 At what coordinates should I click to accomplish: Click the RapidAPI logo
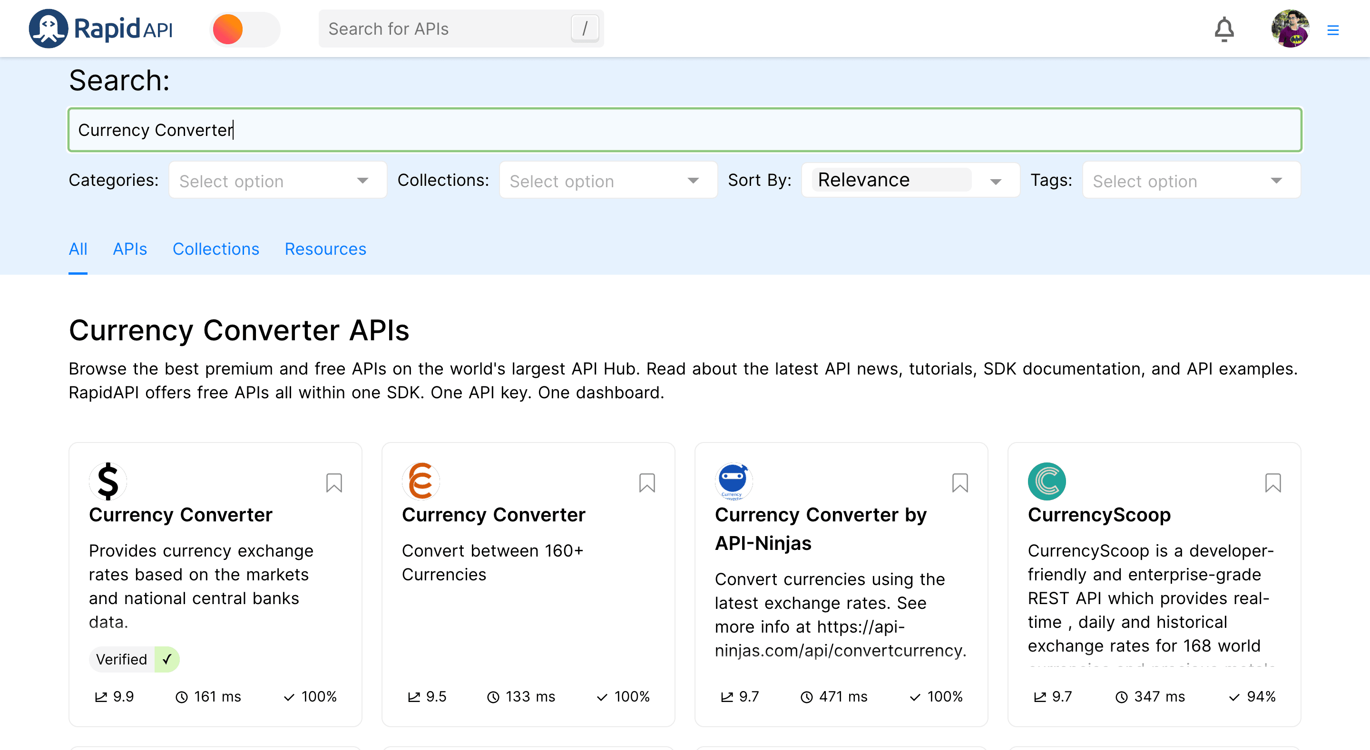pos(100,29)
